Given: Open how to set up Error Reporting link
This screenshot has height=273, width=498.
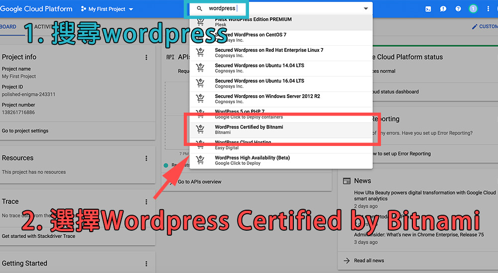Looking at the screenshot, I should [402, 154].
